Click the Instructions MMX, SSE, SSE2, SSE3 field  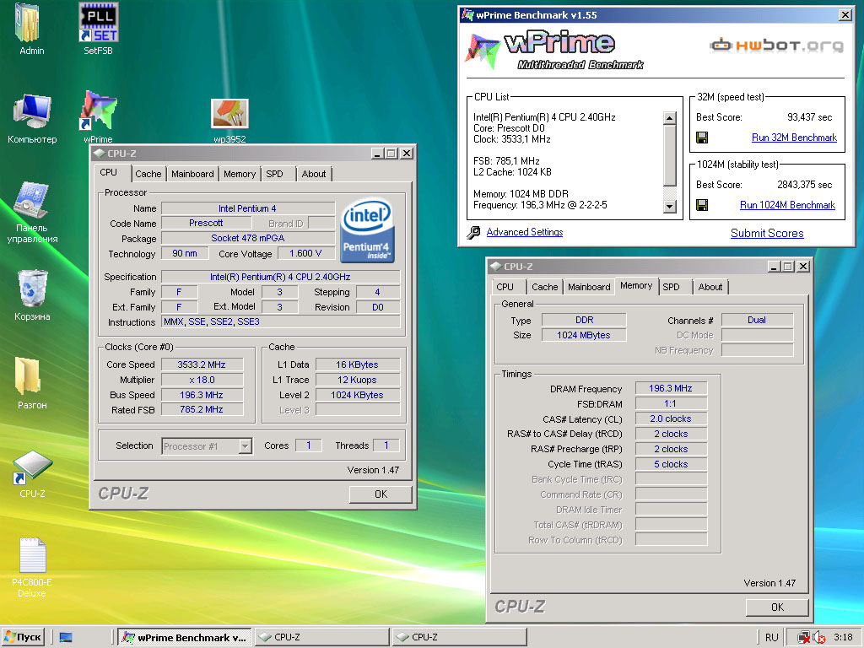[280, 321]
